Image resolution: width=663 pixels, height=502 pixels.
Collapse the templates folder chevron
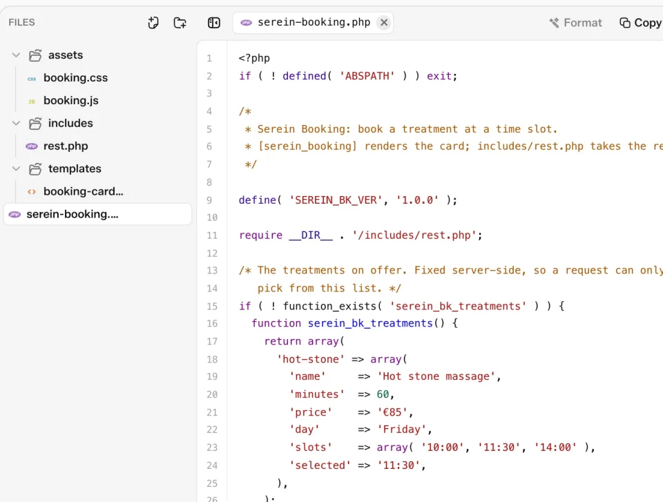(x=16, y=168)
